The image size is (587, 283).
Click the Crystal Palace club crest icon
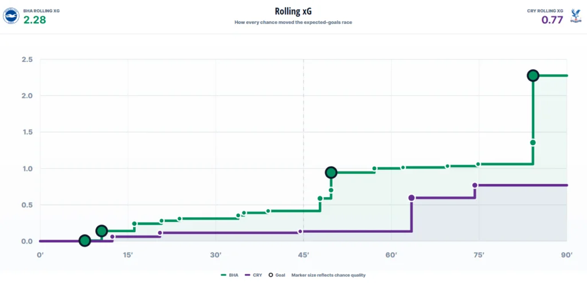pos(576,17)
